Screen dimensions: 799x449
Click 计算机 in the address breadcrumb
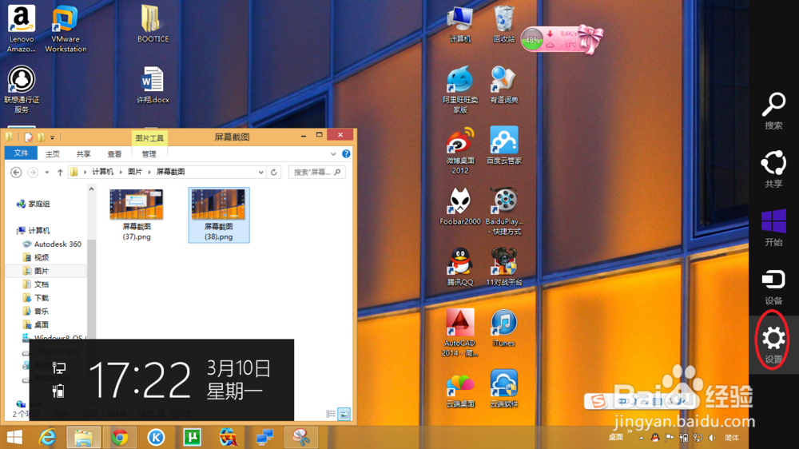click(103, 173)
